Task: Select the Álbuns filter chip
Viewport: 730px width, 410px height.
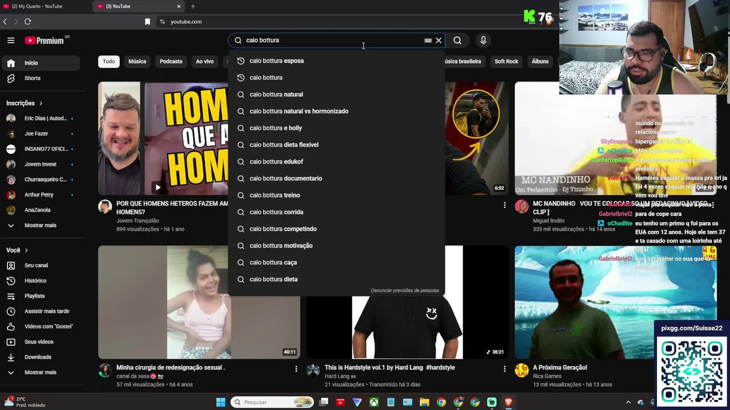Action: pyautogui.click(x=540, y=61)
